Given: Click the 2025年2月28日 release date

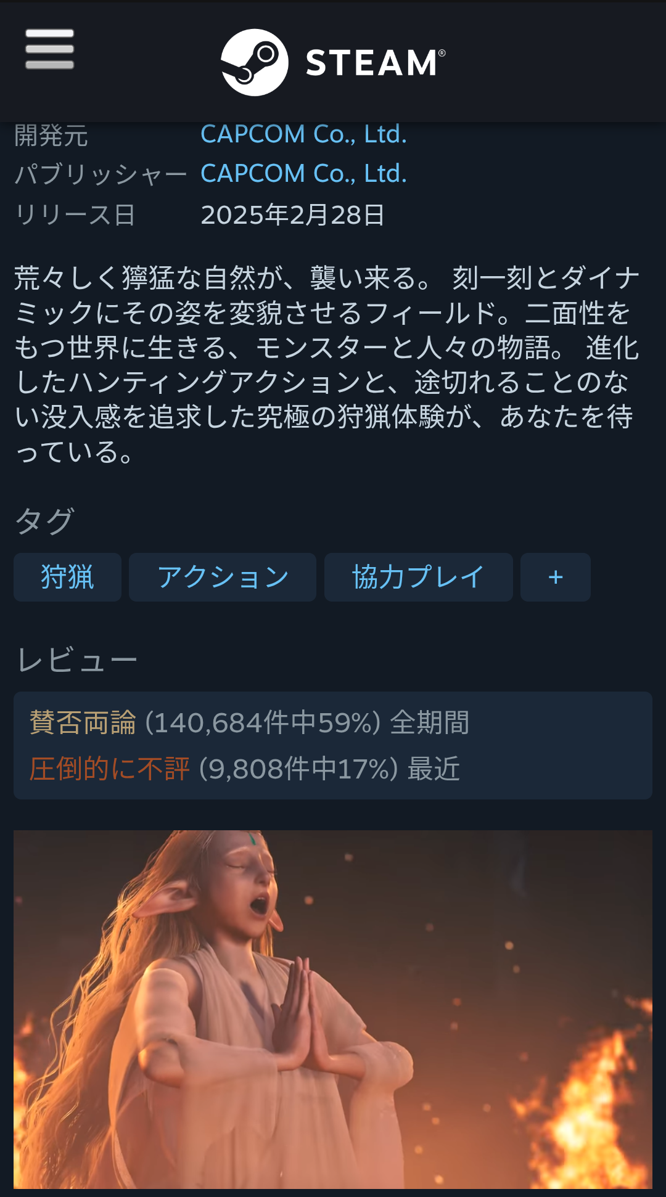Looking at the screenshot, I should [293, 214].
